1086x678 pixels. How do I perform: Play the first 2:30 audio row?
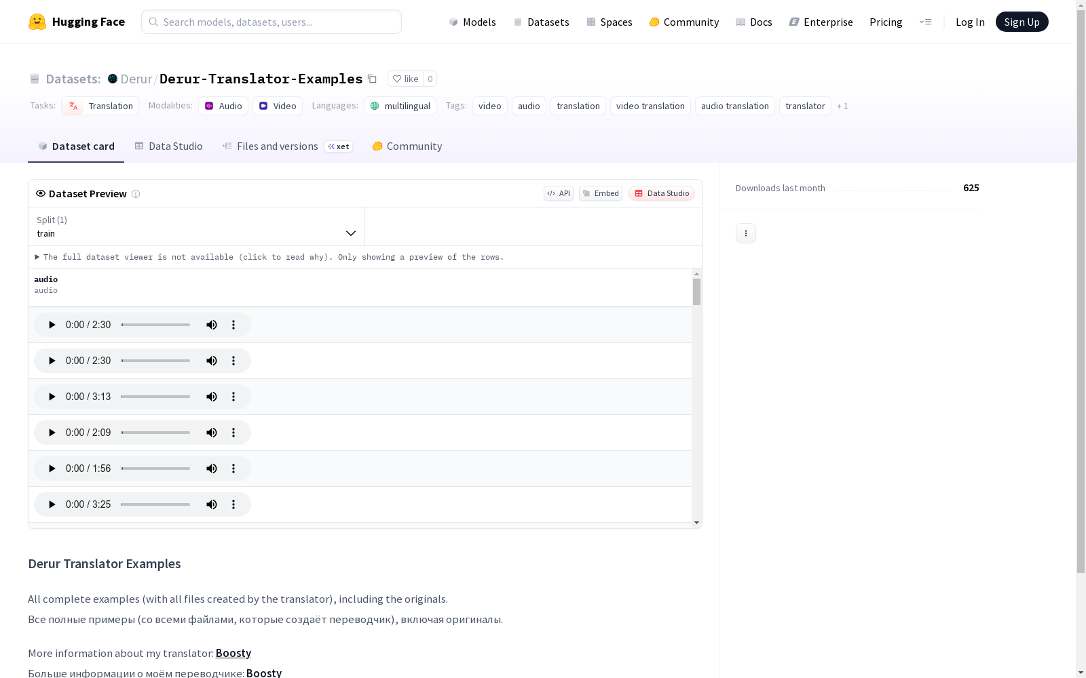(52, 325)
